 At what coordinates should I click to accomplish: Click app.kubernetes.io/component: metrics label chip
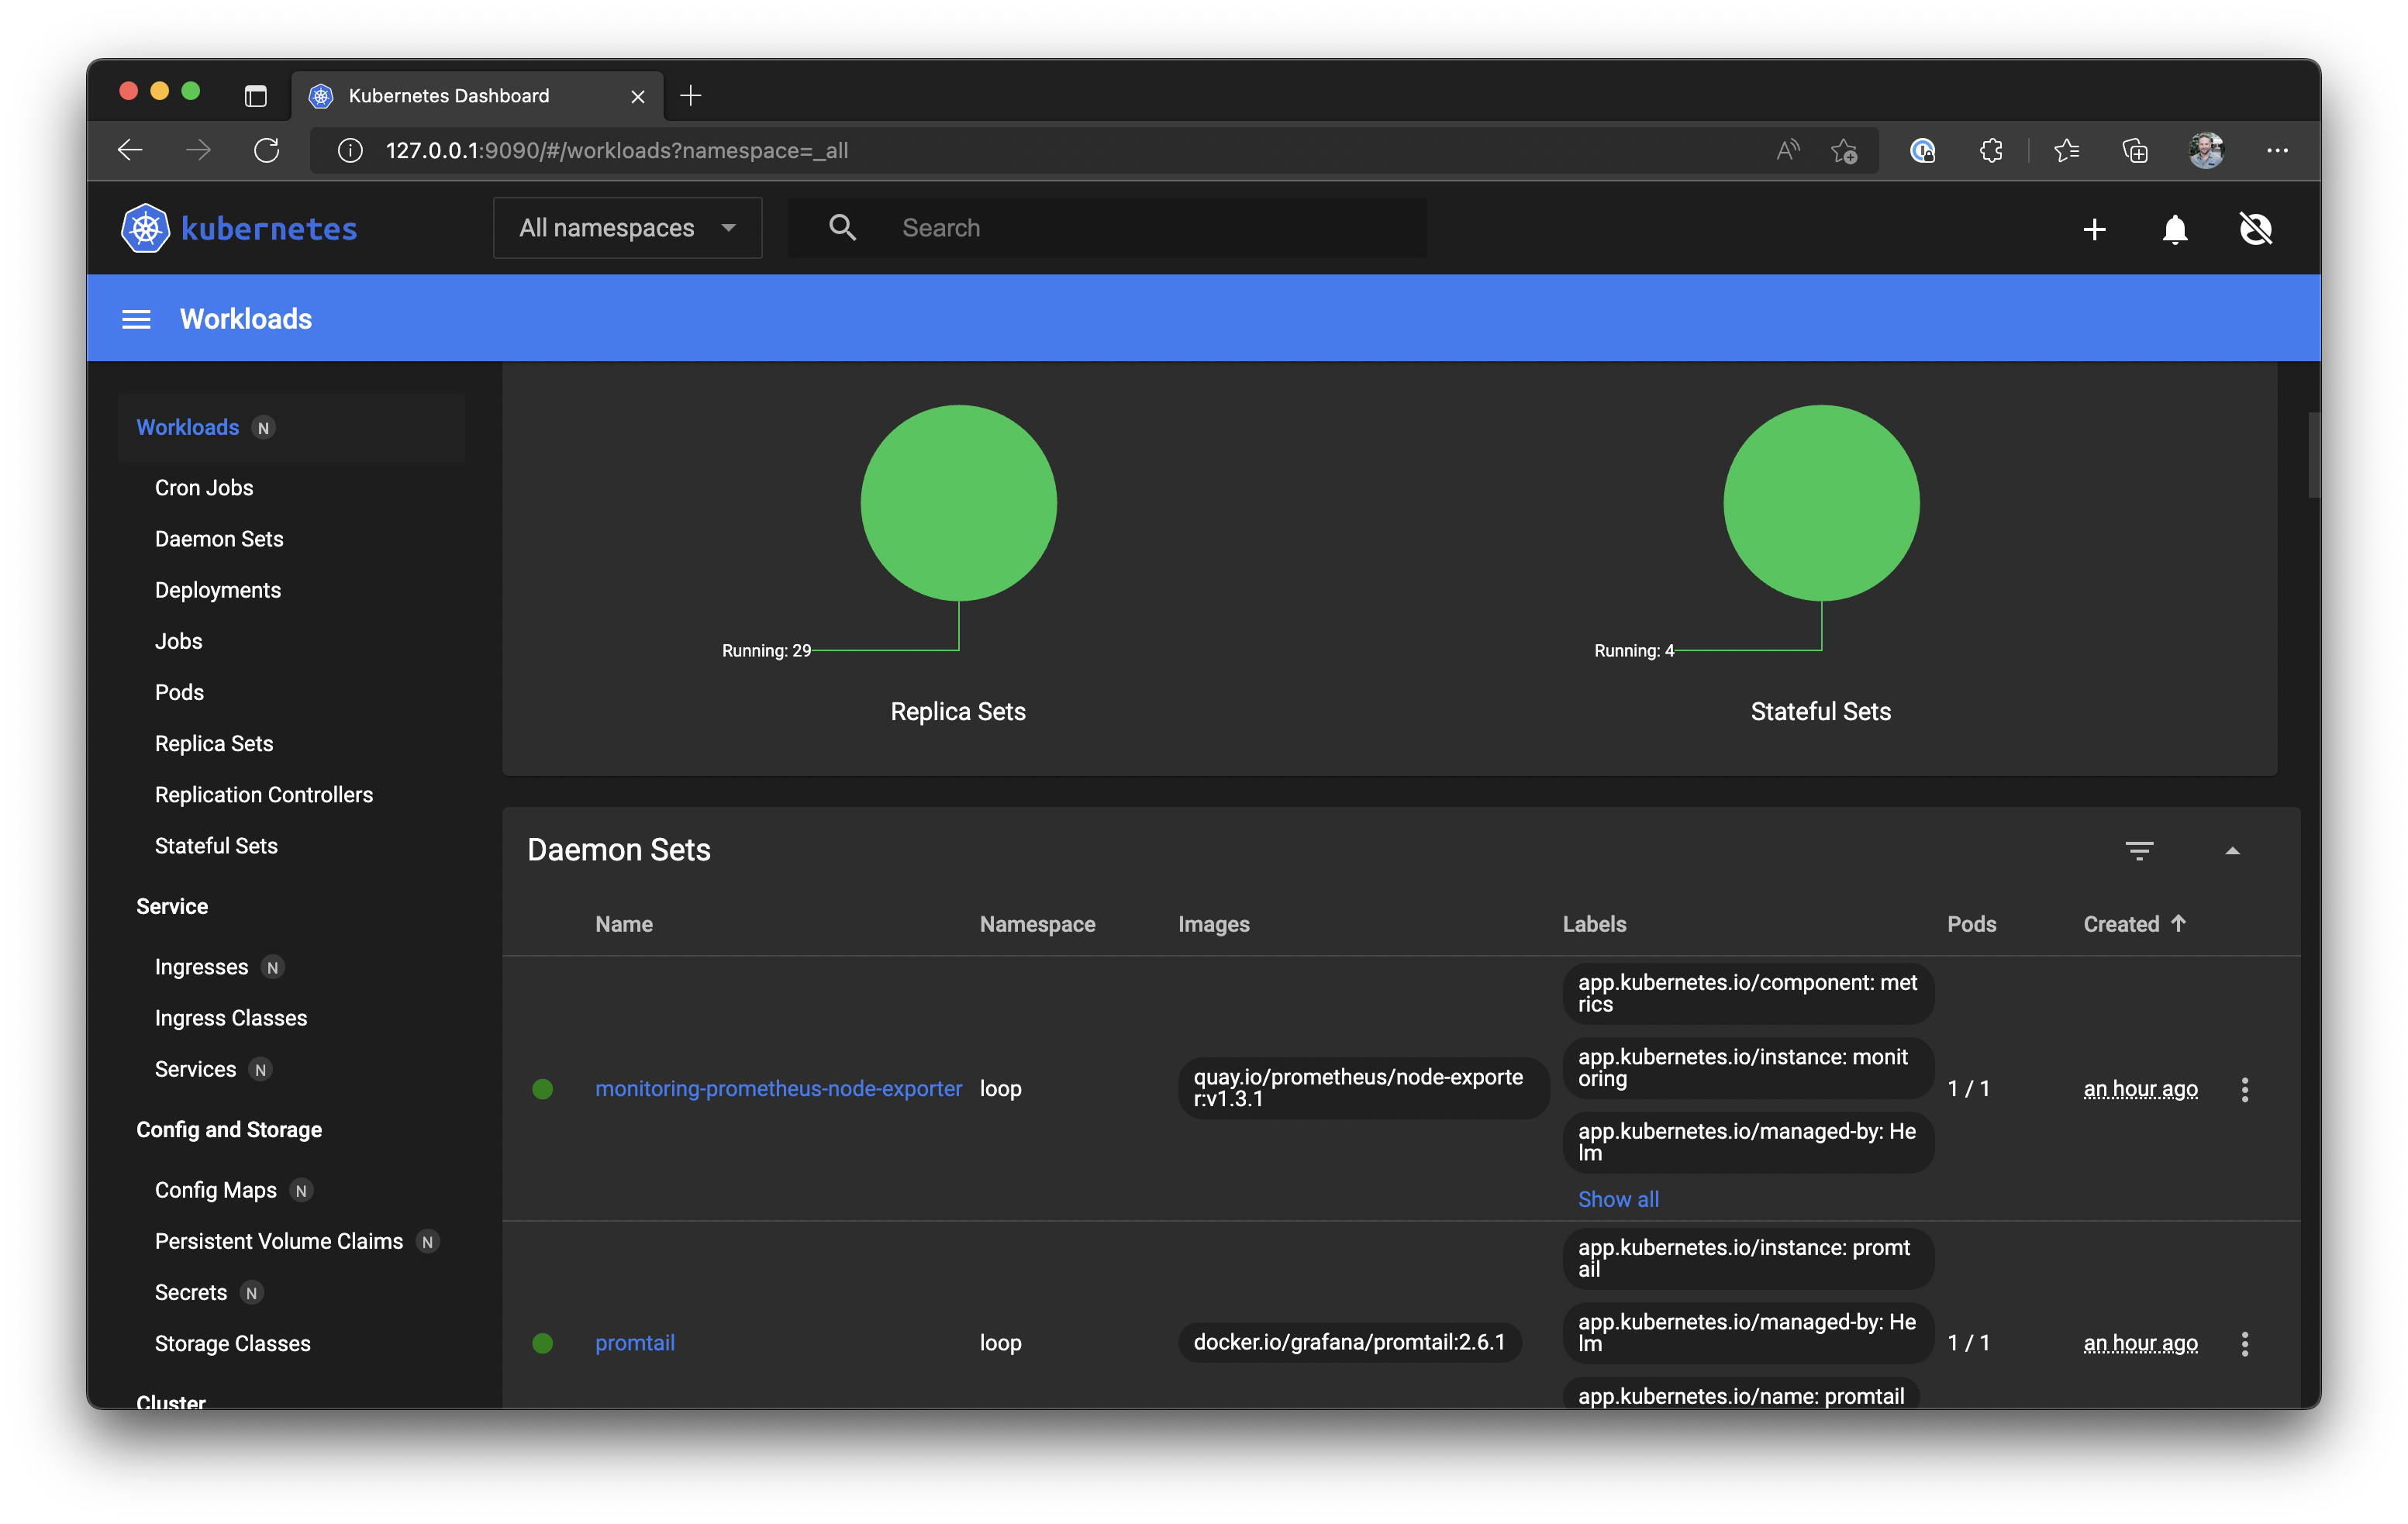click(1747, 993)
